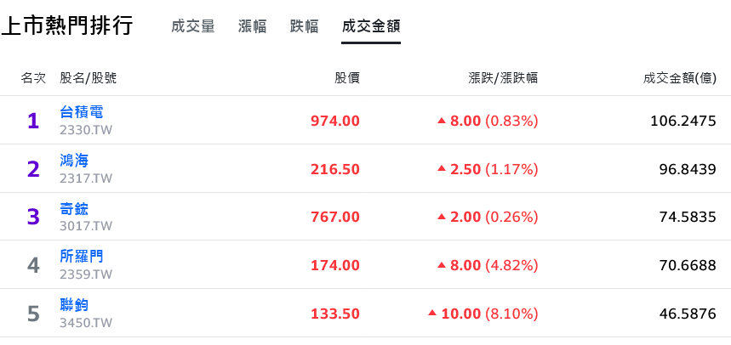Click the 成交金額(億) column header
The height and width of the screenshot is (345, 731).
680,78
